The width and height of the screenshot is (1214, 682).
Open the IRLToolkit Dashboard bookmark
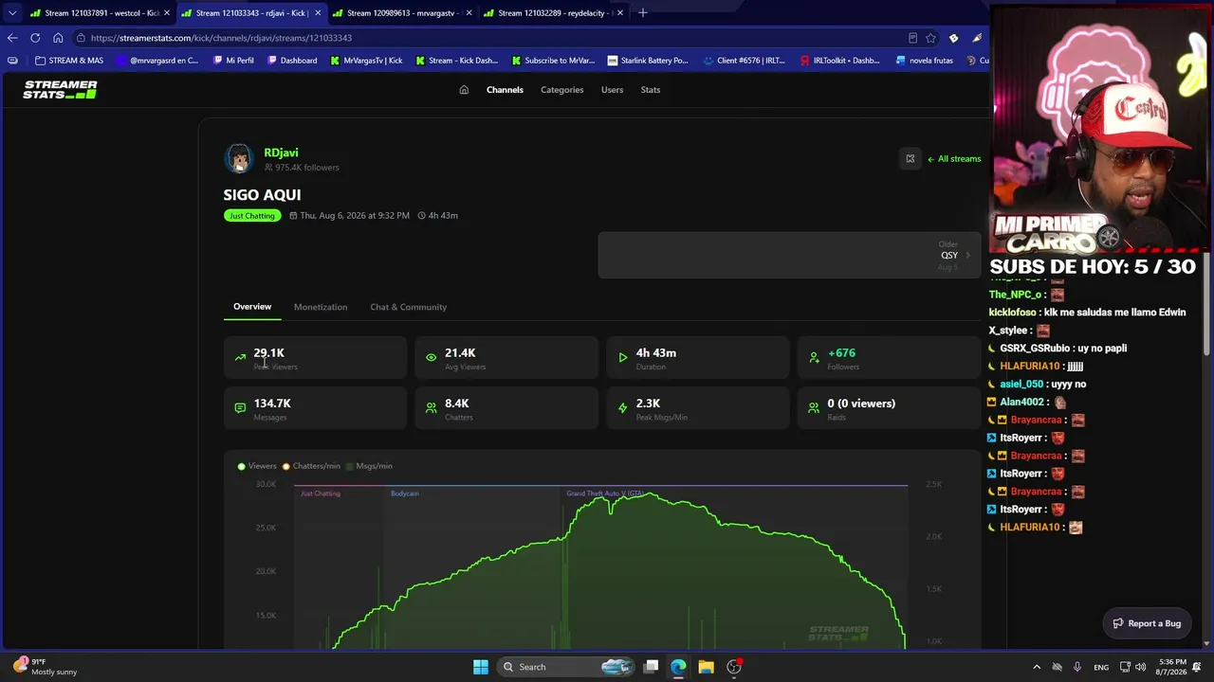840,61
